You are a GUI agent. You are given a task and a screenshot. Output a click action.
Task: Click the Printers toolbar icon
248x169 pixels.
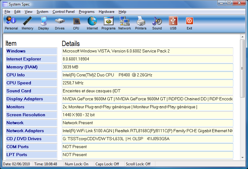point(141,23)
